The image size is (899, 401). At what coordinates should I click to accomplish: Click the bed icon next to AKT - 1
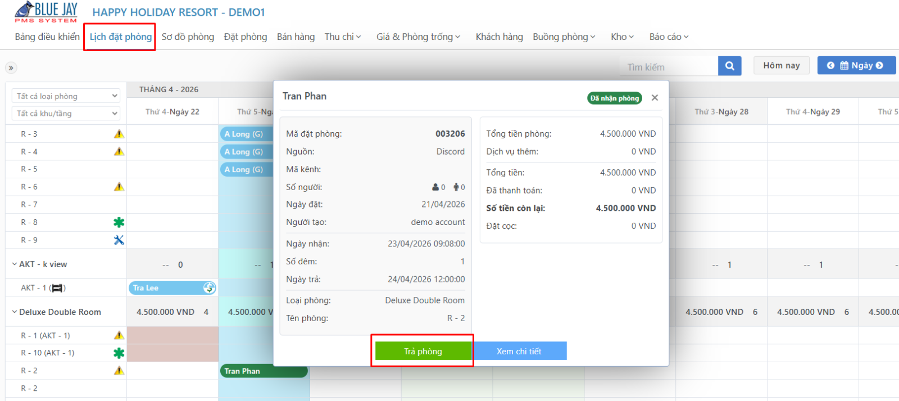click(57, 288)
